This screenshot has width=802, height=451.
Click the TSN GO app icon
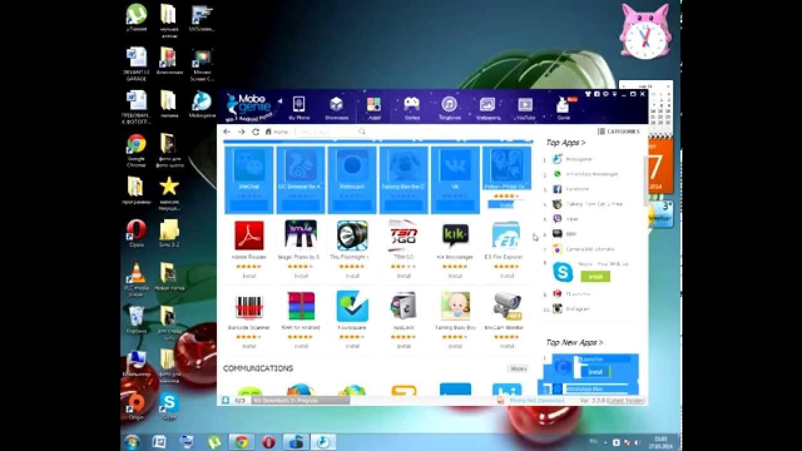(x=404, y=235)
